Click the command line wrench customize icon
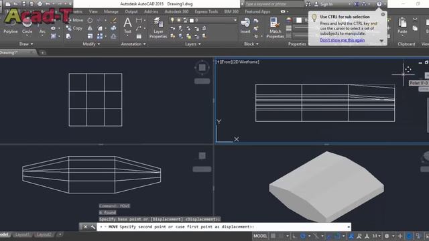429x241 pixels. tap(93, 227)
